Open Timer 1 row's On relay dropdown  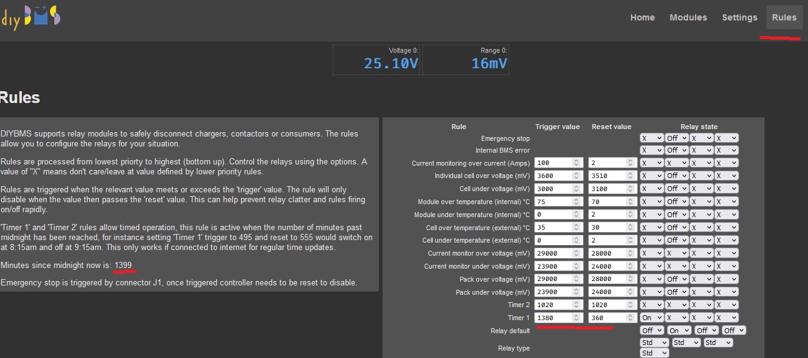[651, 317]
